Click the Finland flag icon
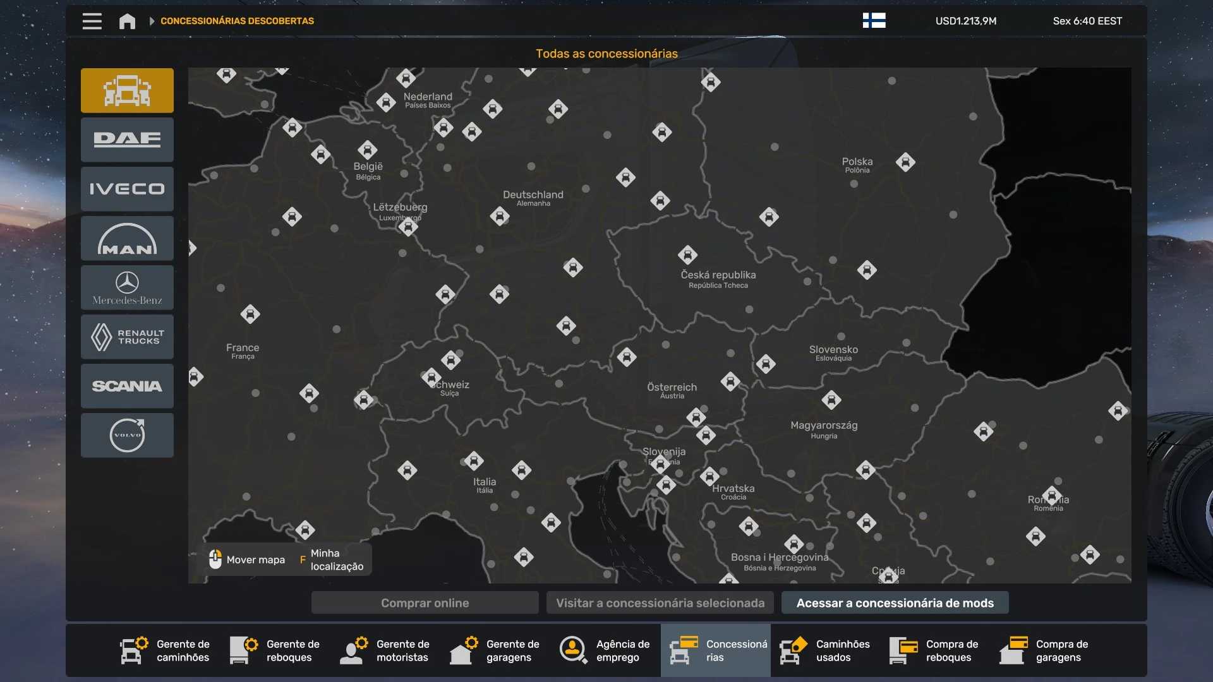 [874, 21]
